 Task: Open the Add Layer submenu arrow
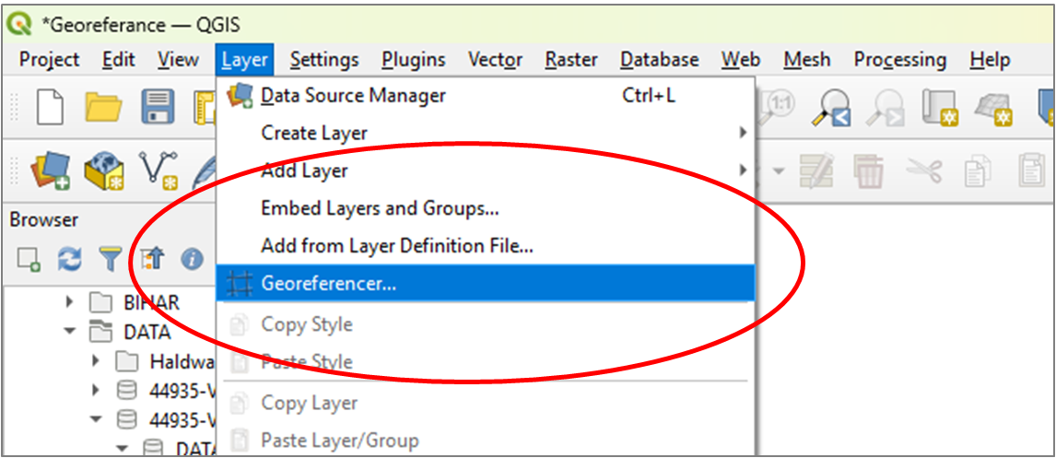(743, 170)
